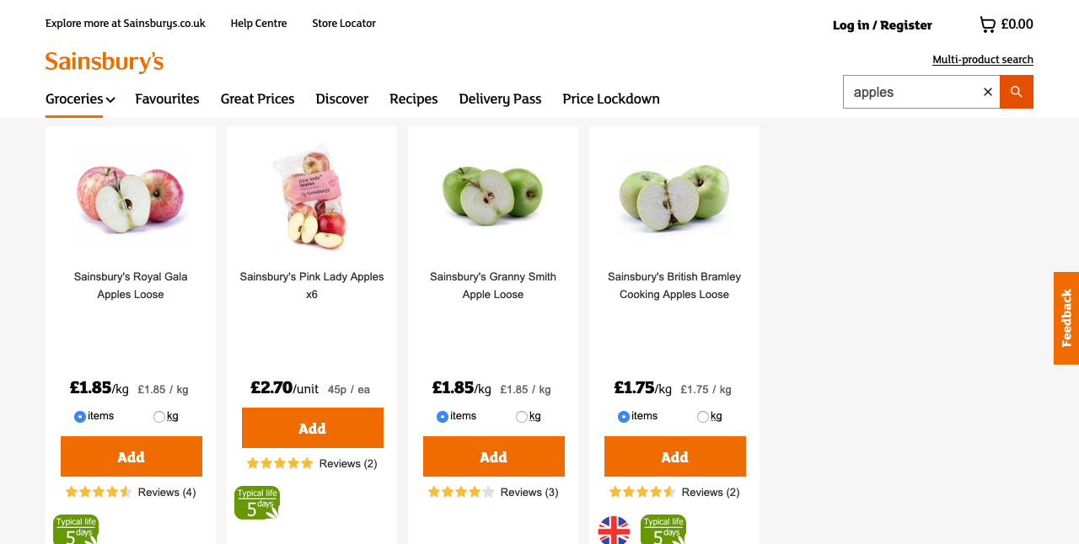Open the Great Prices menu item
Screen dimensions: 1079x544
(x=258, y=99)
